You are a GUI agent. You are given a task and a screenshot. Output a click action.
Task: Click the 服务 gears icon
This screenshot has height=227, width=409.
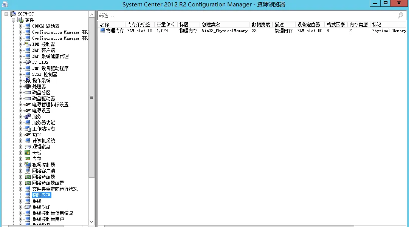pyautogui.click(x=28, y=117)
